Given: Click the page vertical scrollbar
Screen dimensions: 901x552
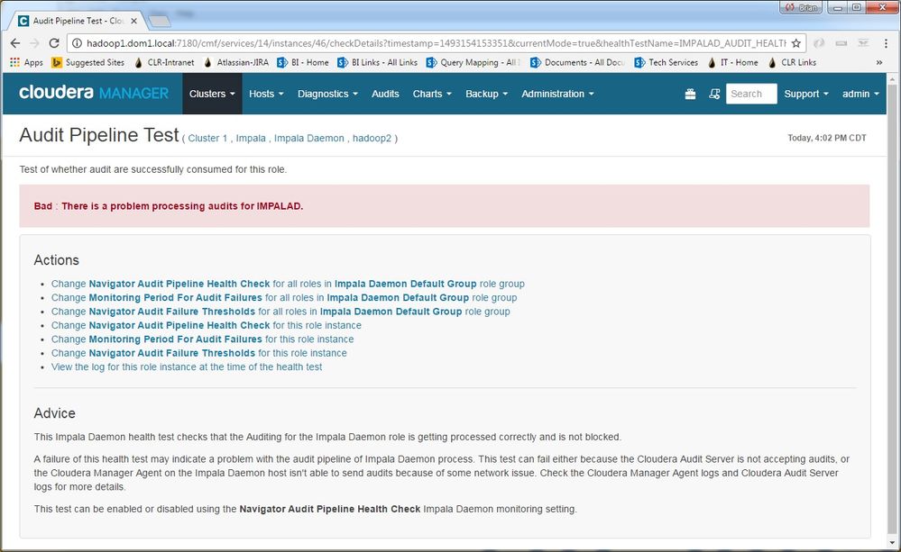Looking at the screenshot, I should (892, 310).
